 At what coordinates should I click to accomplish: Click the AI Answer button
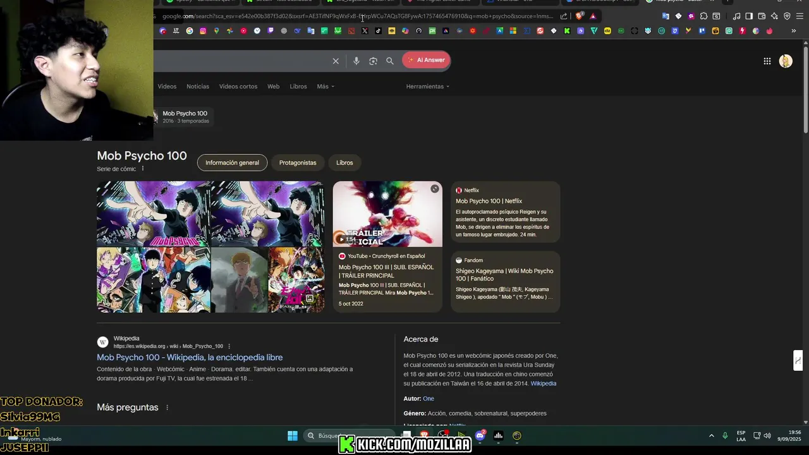426,60
